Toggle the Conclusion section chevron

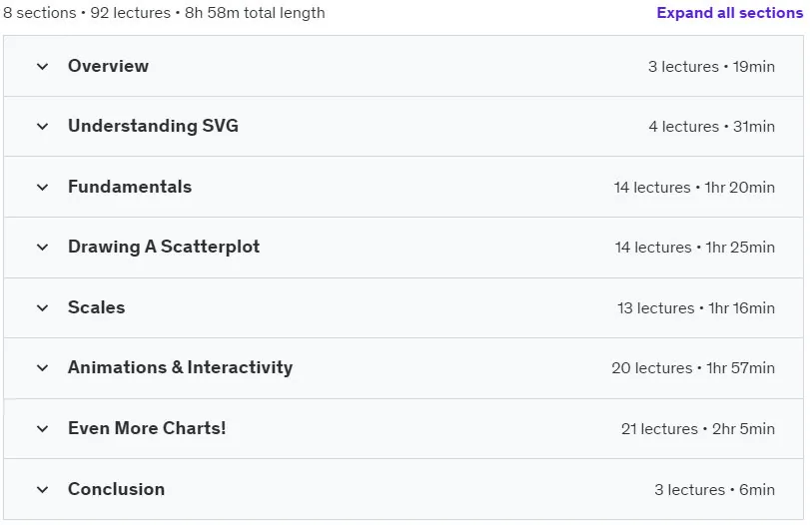[x=42, y=489]
